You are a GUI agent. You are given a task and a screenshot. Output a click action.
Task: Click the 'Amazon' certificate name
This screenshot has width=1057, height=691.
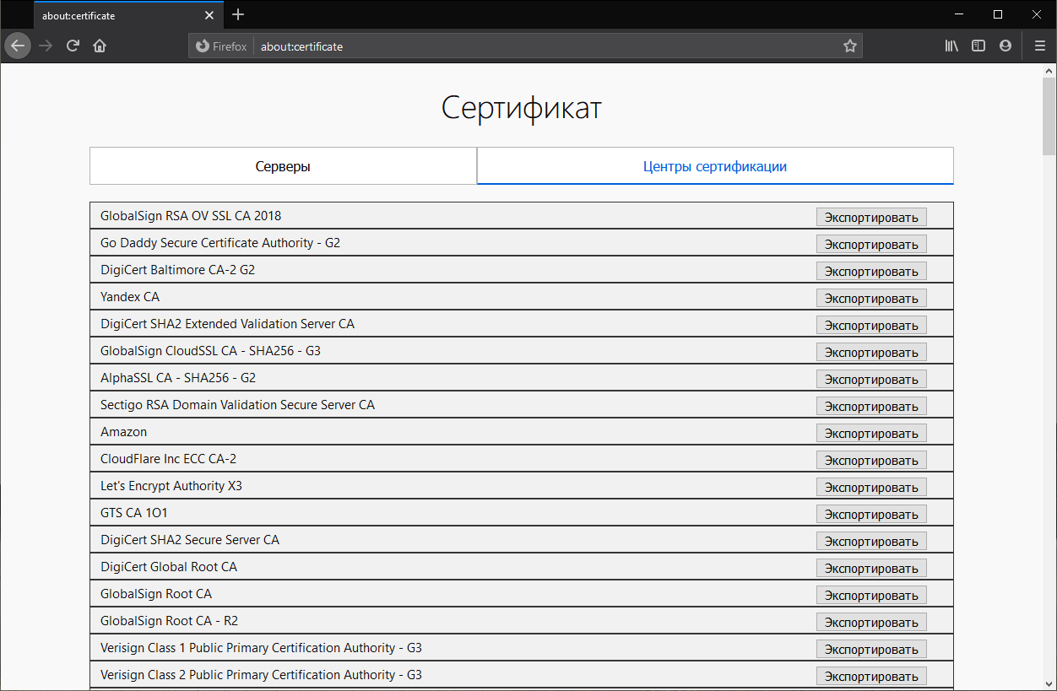coord(123,432)
